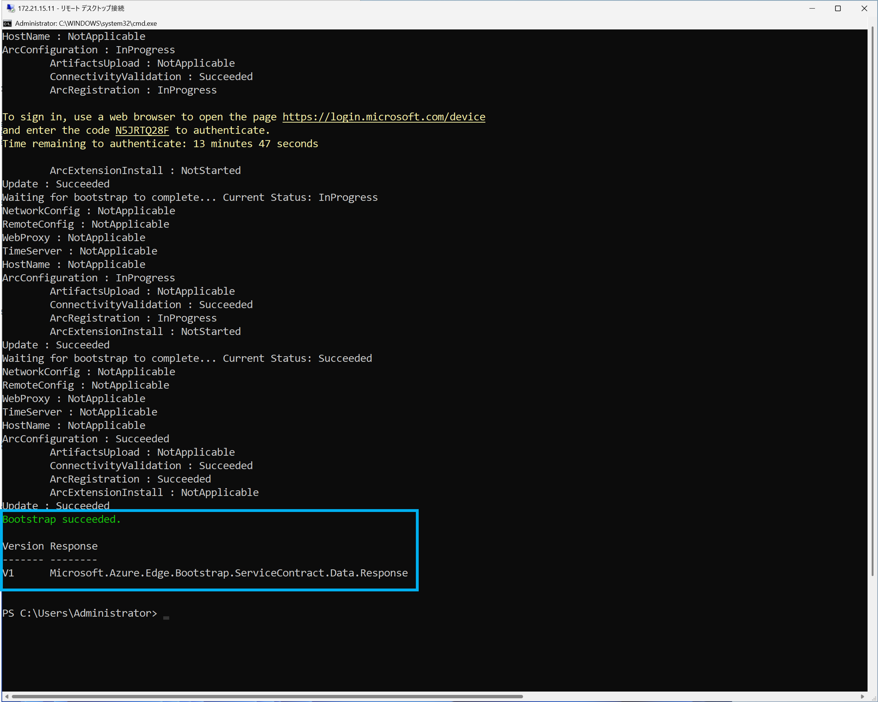Open the login.microsoft.com/device link
This screenshot has width=878, height=702.
[384, 117]
